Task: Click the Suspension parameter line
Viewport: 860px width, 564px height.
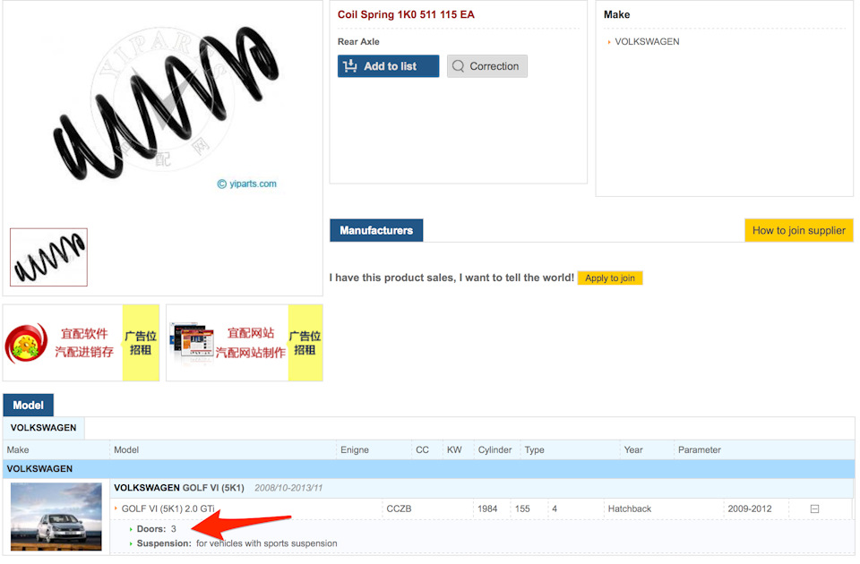Action: pos(236,543)
